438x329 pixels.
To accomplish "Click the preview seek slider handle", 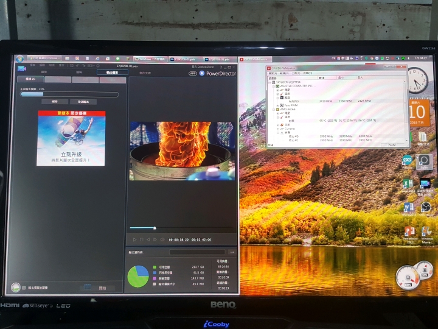I will click(155, 228).
